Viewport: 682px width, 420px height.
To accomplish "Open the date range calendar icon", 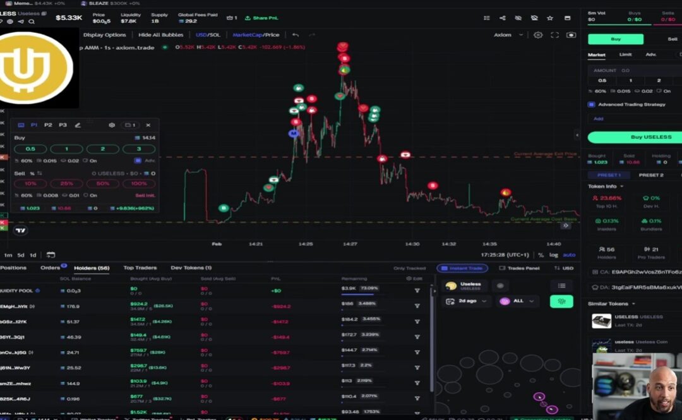I will pyautogui.click(x=51, y=255).
